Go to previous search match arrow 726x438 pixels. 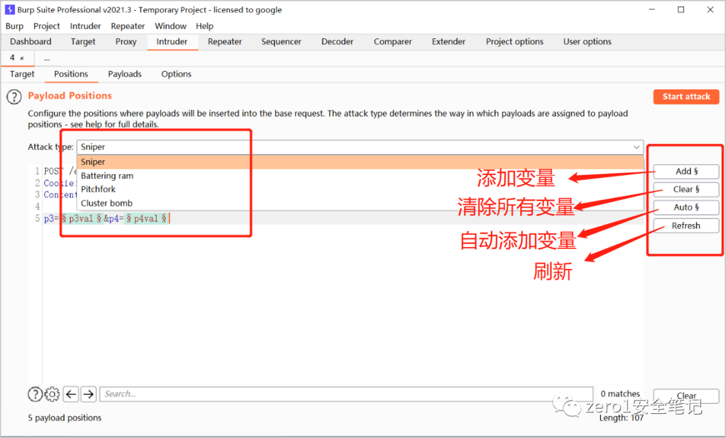[71, 394]
